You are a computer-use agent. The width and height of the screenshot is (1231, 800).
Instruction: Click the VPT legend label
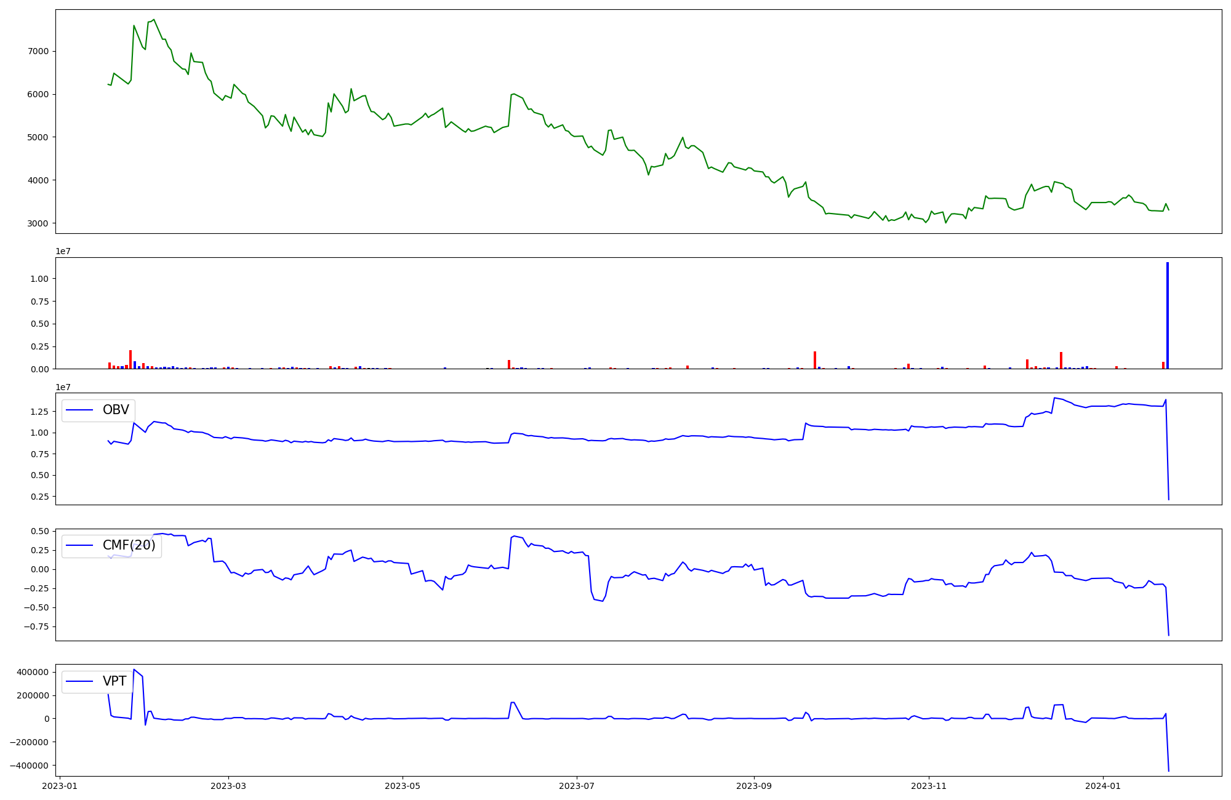tap(114, 681)
